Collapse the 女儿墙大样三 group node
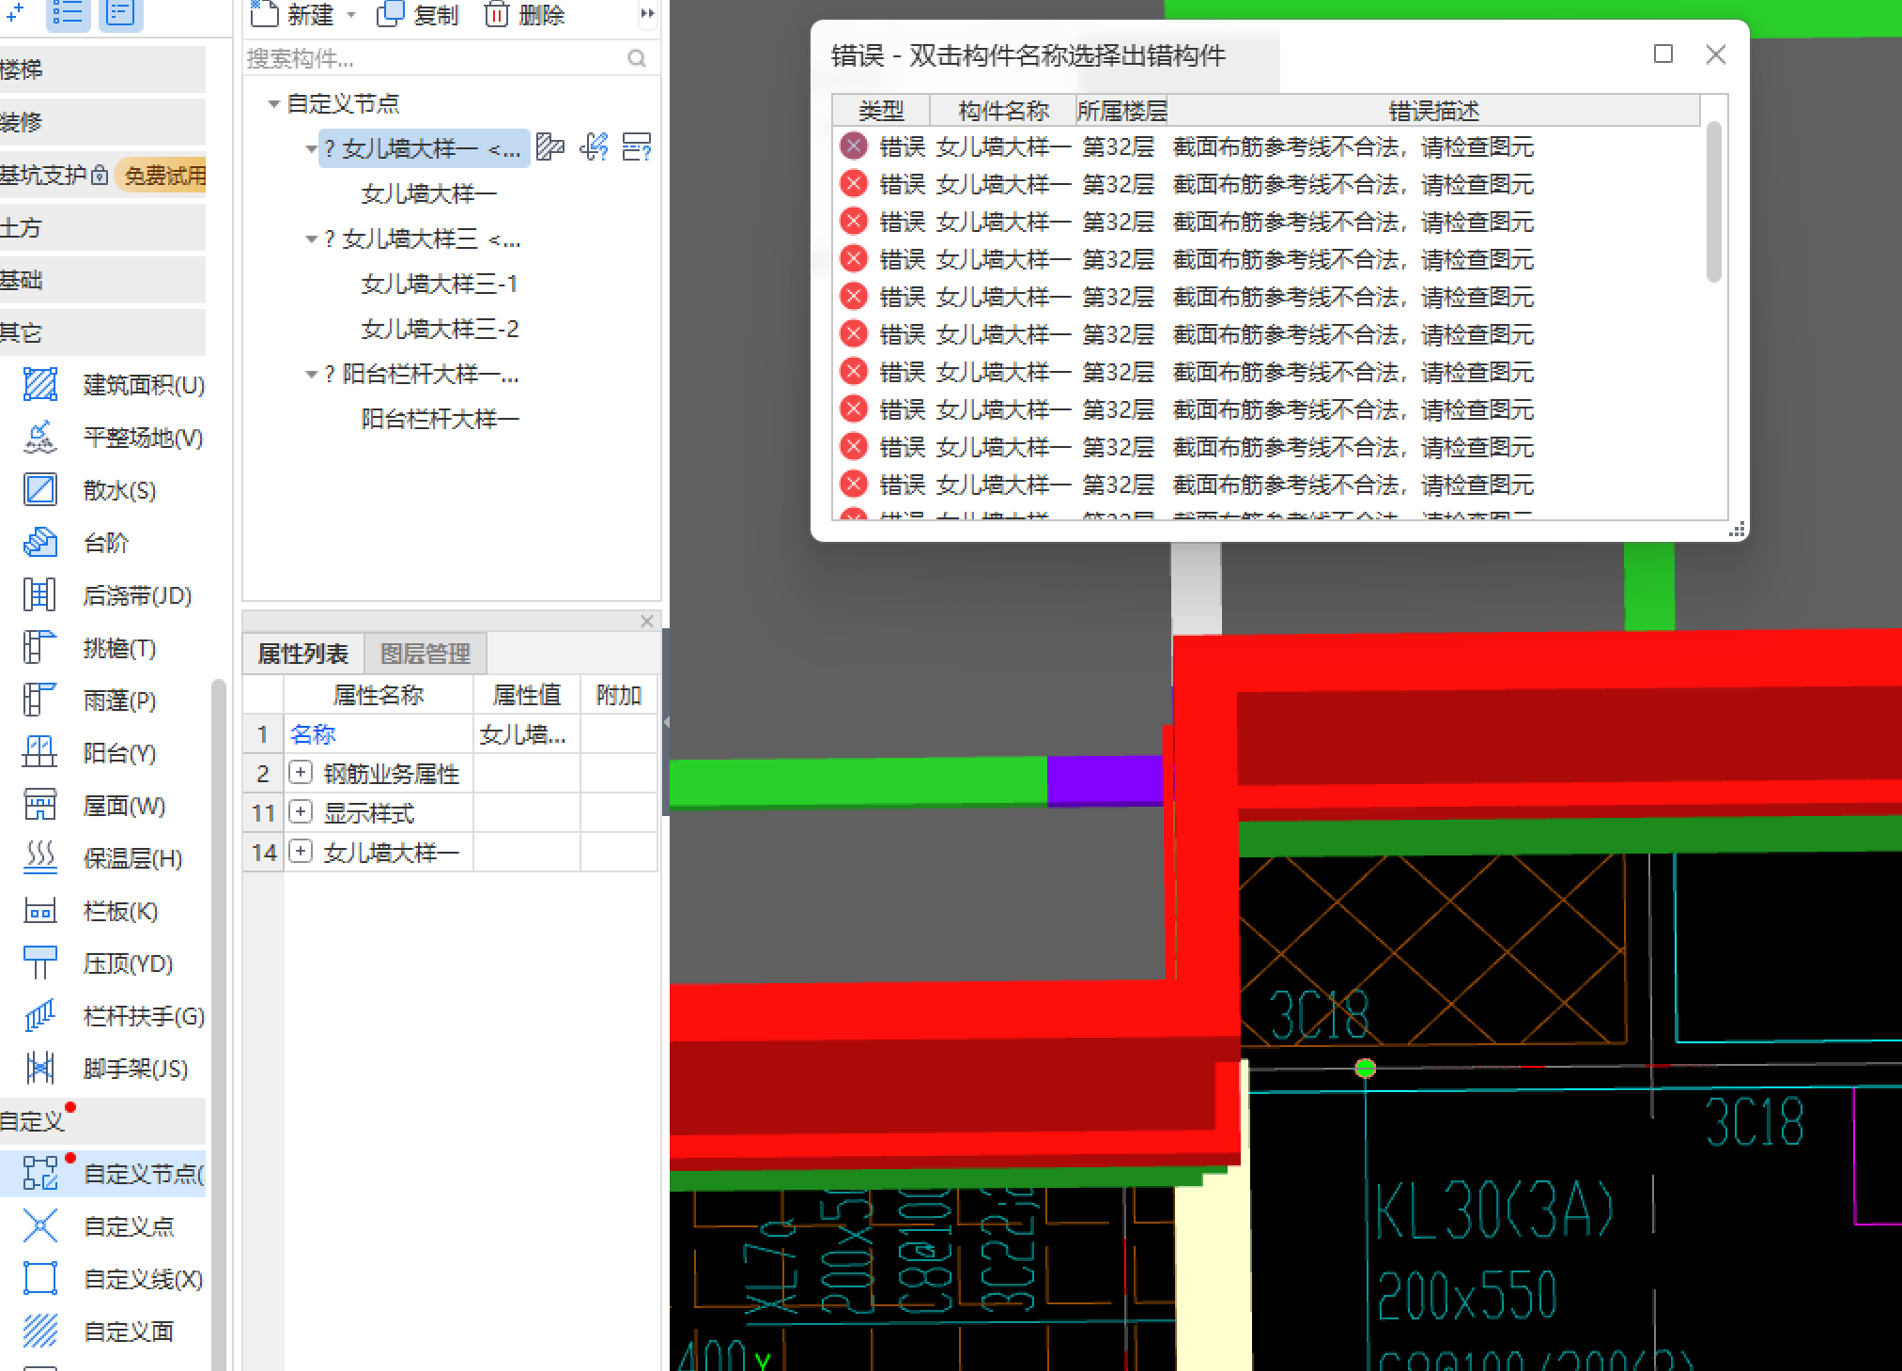Viewport: 1902px width, 1371px height. pos(311,239)
